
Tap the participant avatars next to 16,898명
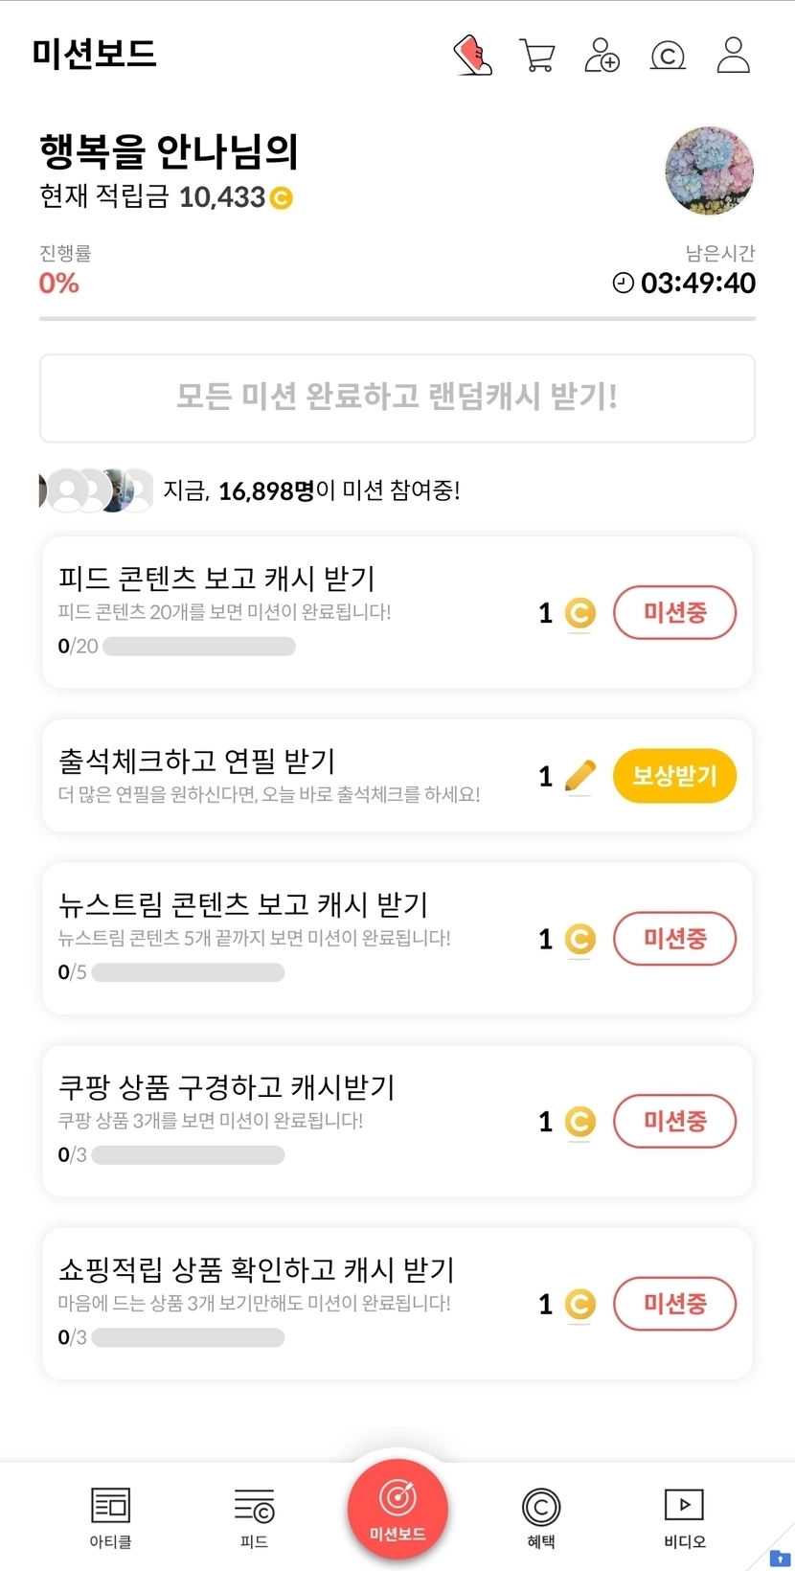[x=96, y=490]
